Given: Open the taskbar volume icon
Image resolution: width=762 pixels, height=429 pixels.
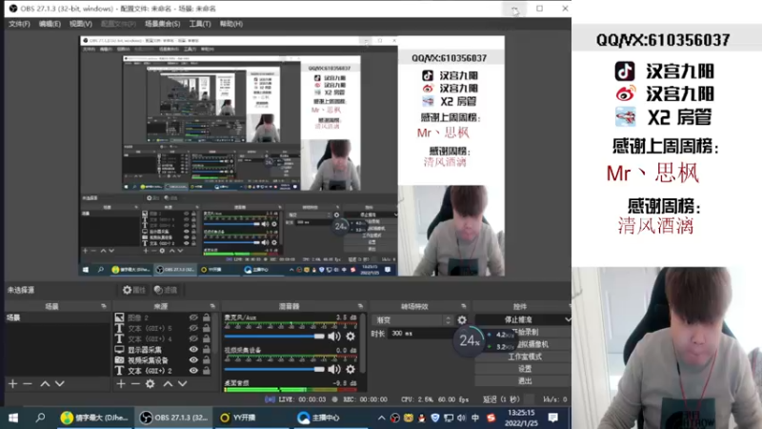Looking at the screenshot, I should pyautogui.click(x=461, y=418).
